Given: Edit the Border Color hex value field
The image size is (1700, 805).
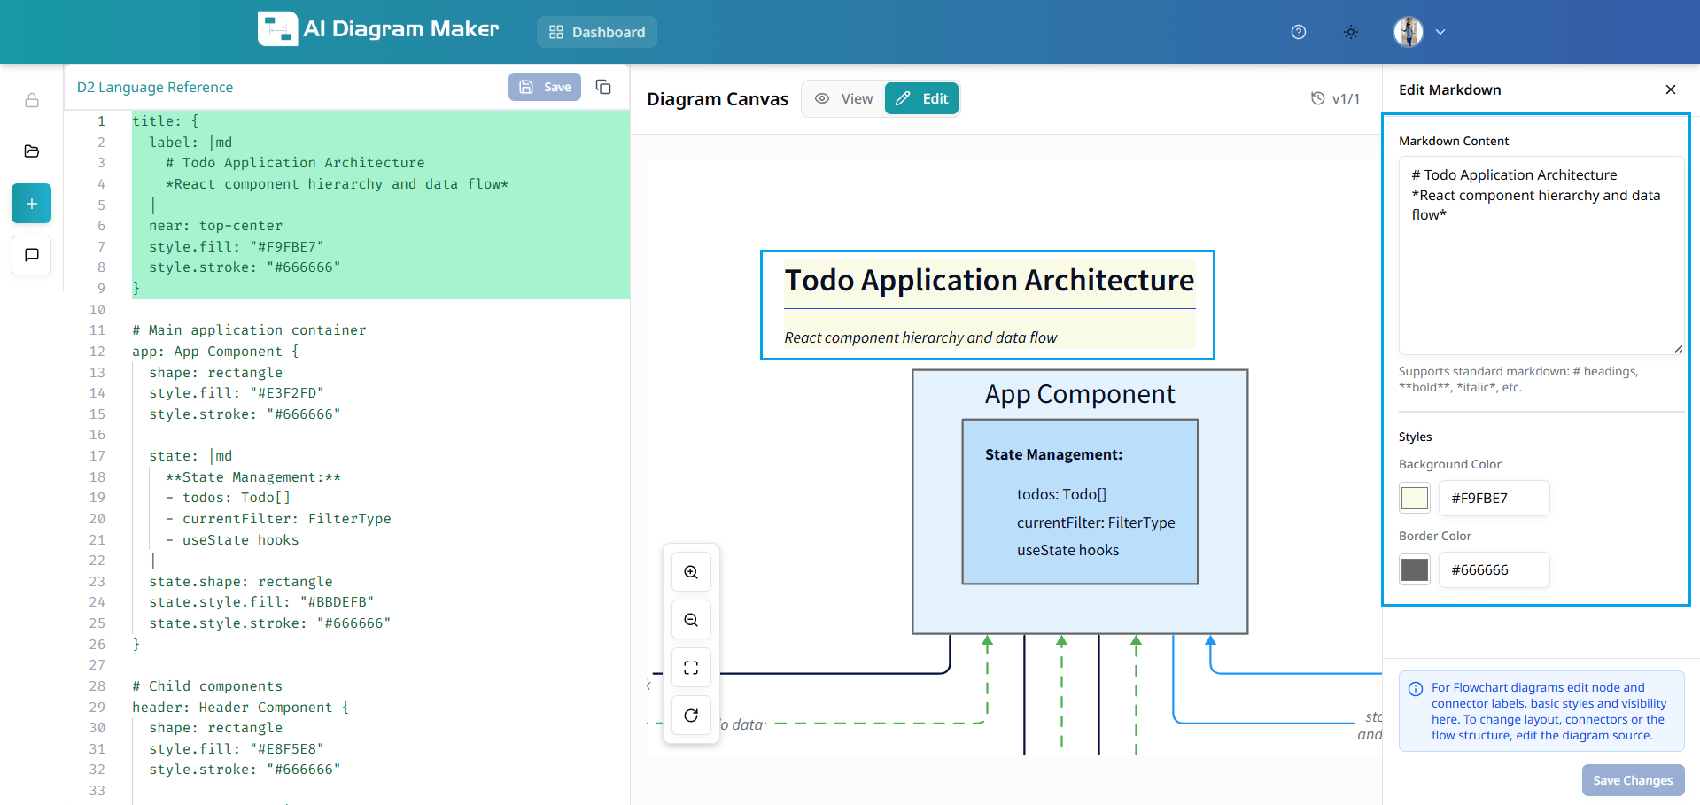Looking at the screenshot, I should pyautogui.click(x=1494, y=569).
